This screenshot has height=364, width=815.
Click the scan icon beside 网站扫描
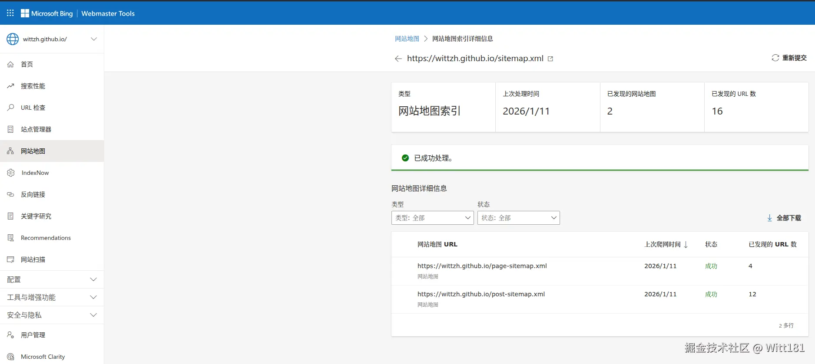click(x=10, y=259)
